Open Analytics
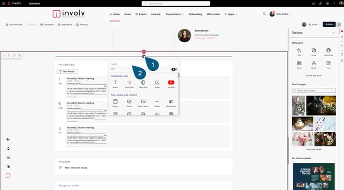The width and height of the screenshot is (344, 190). pos(82,25)
